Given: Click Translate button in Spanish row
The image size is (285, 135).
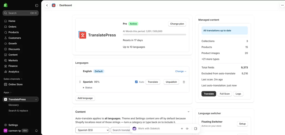Looking at the screenshot, I should coord(153,82).
